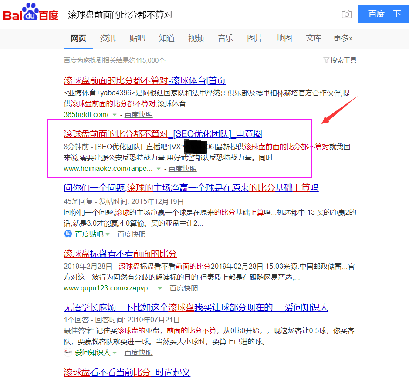Click the result count text 约115,000个
Viewport: 409px width, 380px height.
pyautogui.click(x=147, y=60)
